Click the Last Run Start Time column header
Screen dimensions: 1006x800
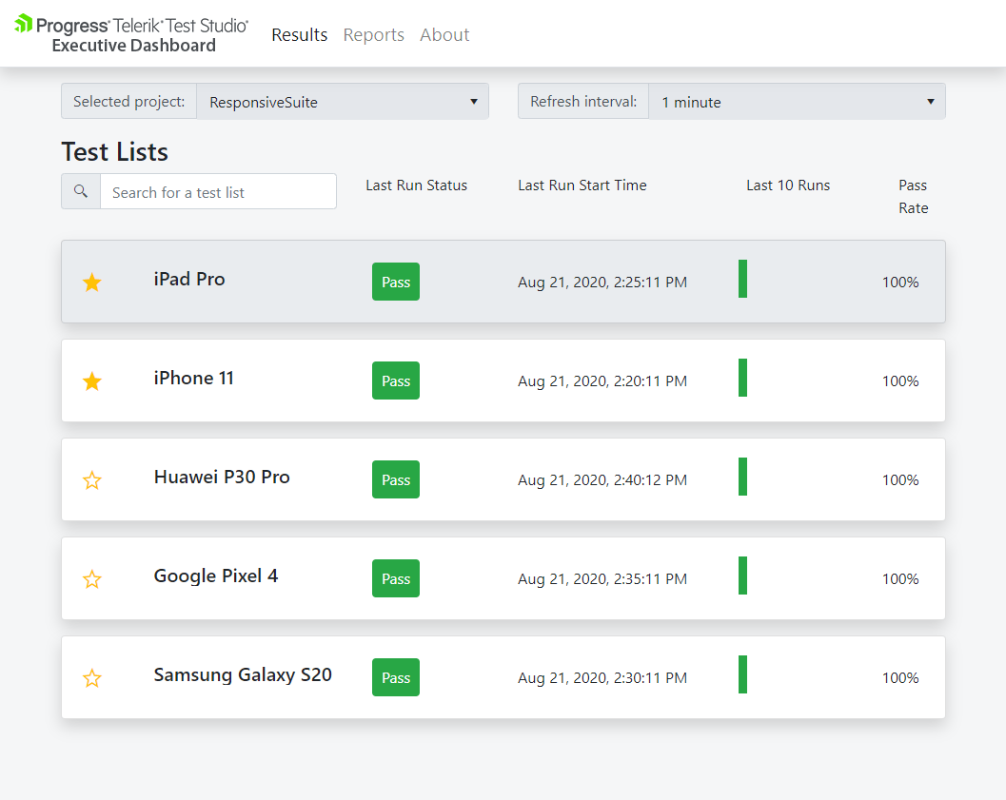(x=582, y=185)
